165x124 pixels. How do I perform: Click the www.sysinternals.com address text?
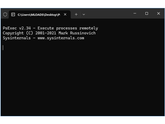(x=61, y=38)
